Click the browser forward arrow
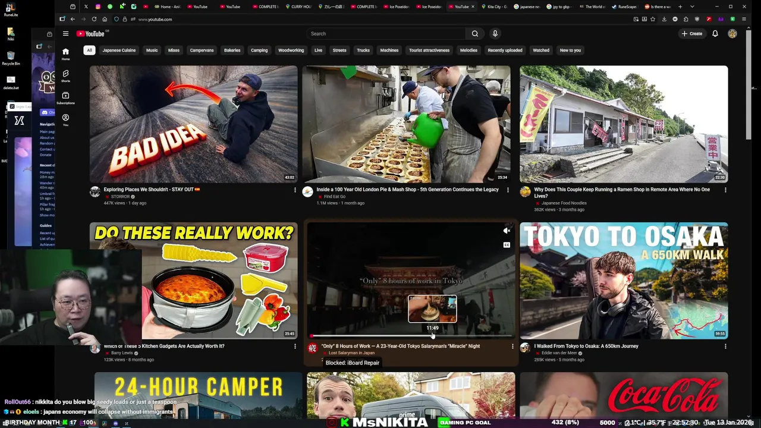 (83, 19)
